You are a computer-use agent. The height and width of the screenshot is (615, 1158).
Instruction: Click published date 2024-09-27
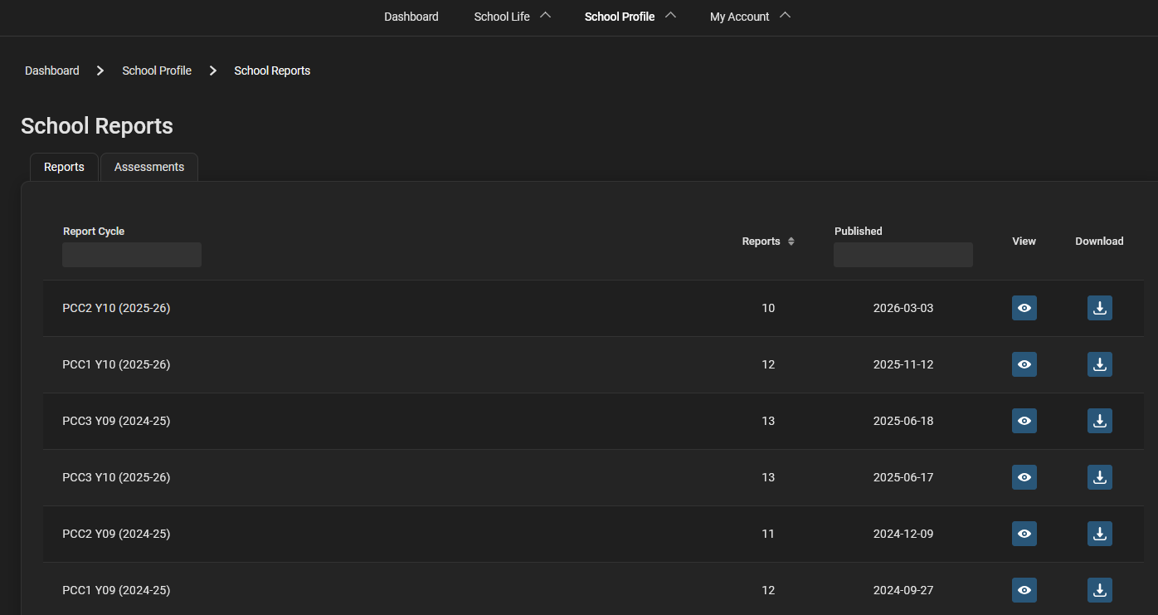(x=903, y=590)
